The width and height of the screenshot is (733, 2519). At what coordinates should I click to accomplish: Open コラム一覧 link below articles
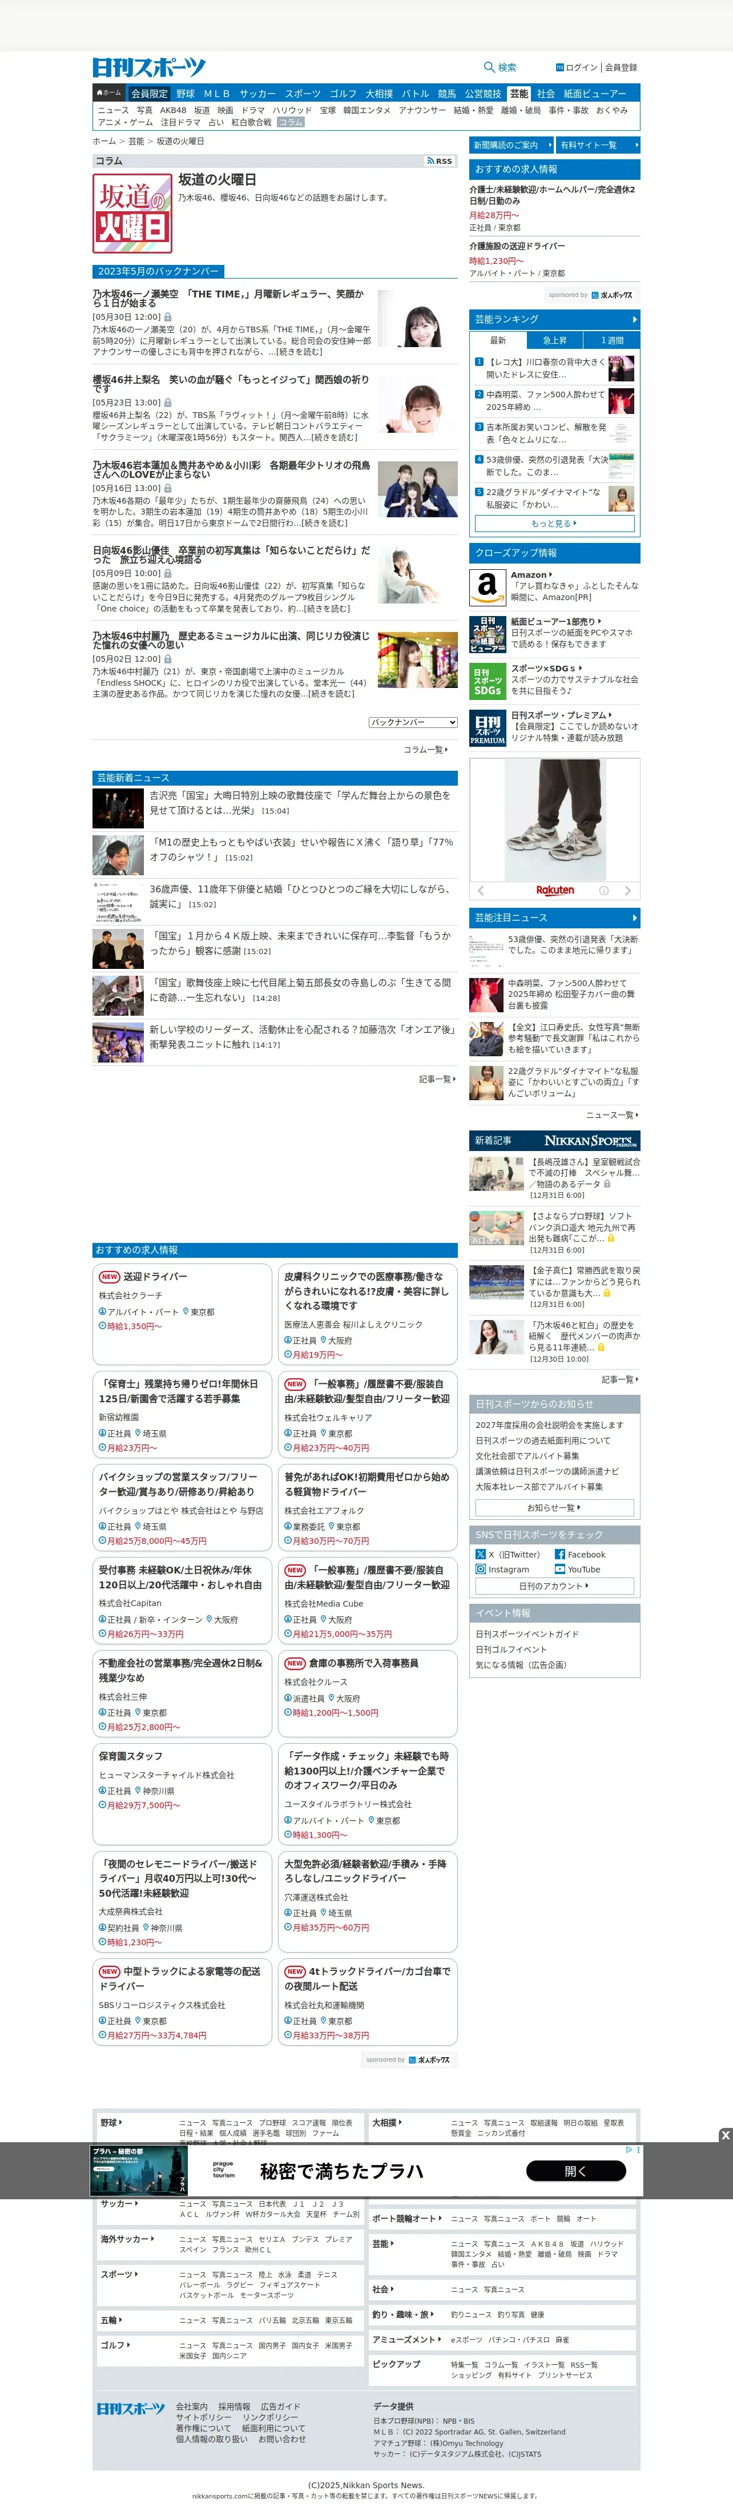(426, 750)
